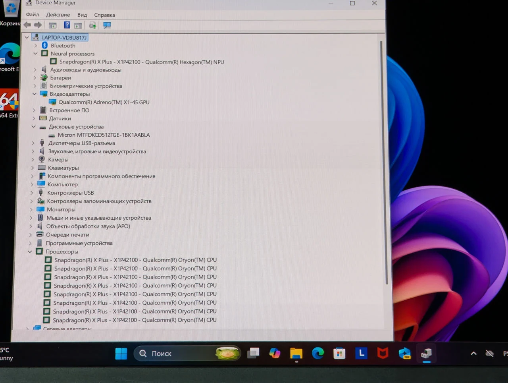Open the Recycle Bin desktop icon
The height and width of the screenshot is (383, 508).
(x=10, y=13)
